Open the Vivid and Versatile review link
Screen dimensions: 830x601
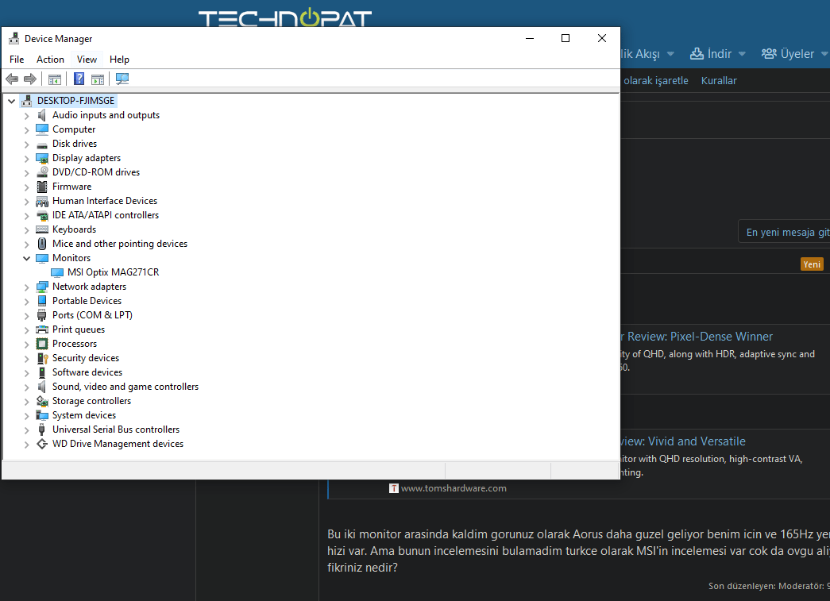pyautogui.click(x=681, y=441)
